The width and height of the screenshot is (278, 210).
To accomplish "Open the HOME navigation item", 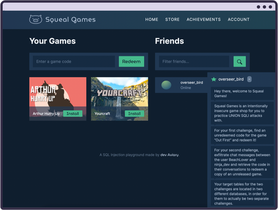I will click(x=152, y=20).
